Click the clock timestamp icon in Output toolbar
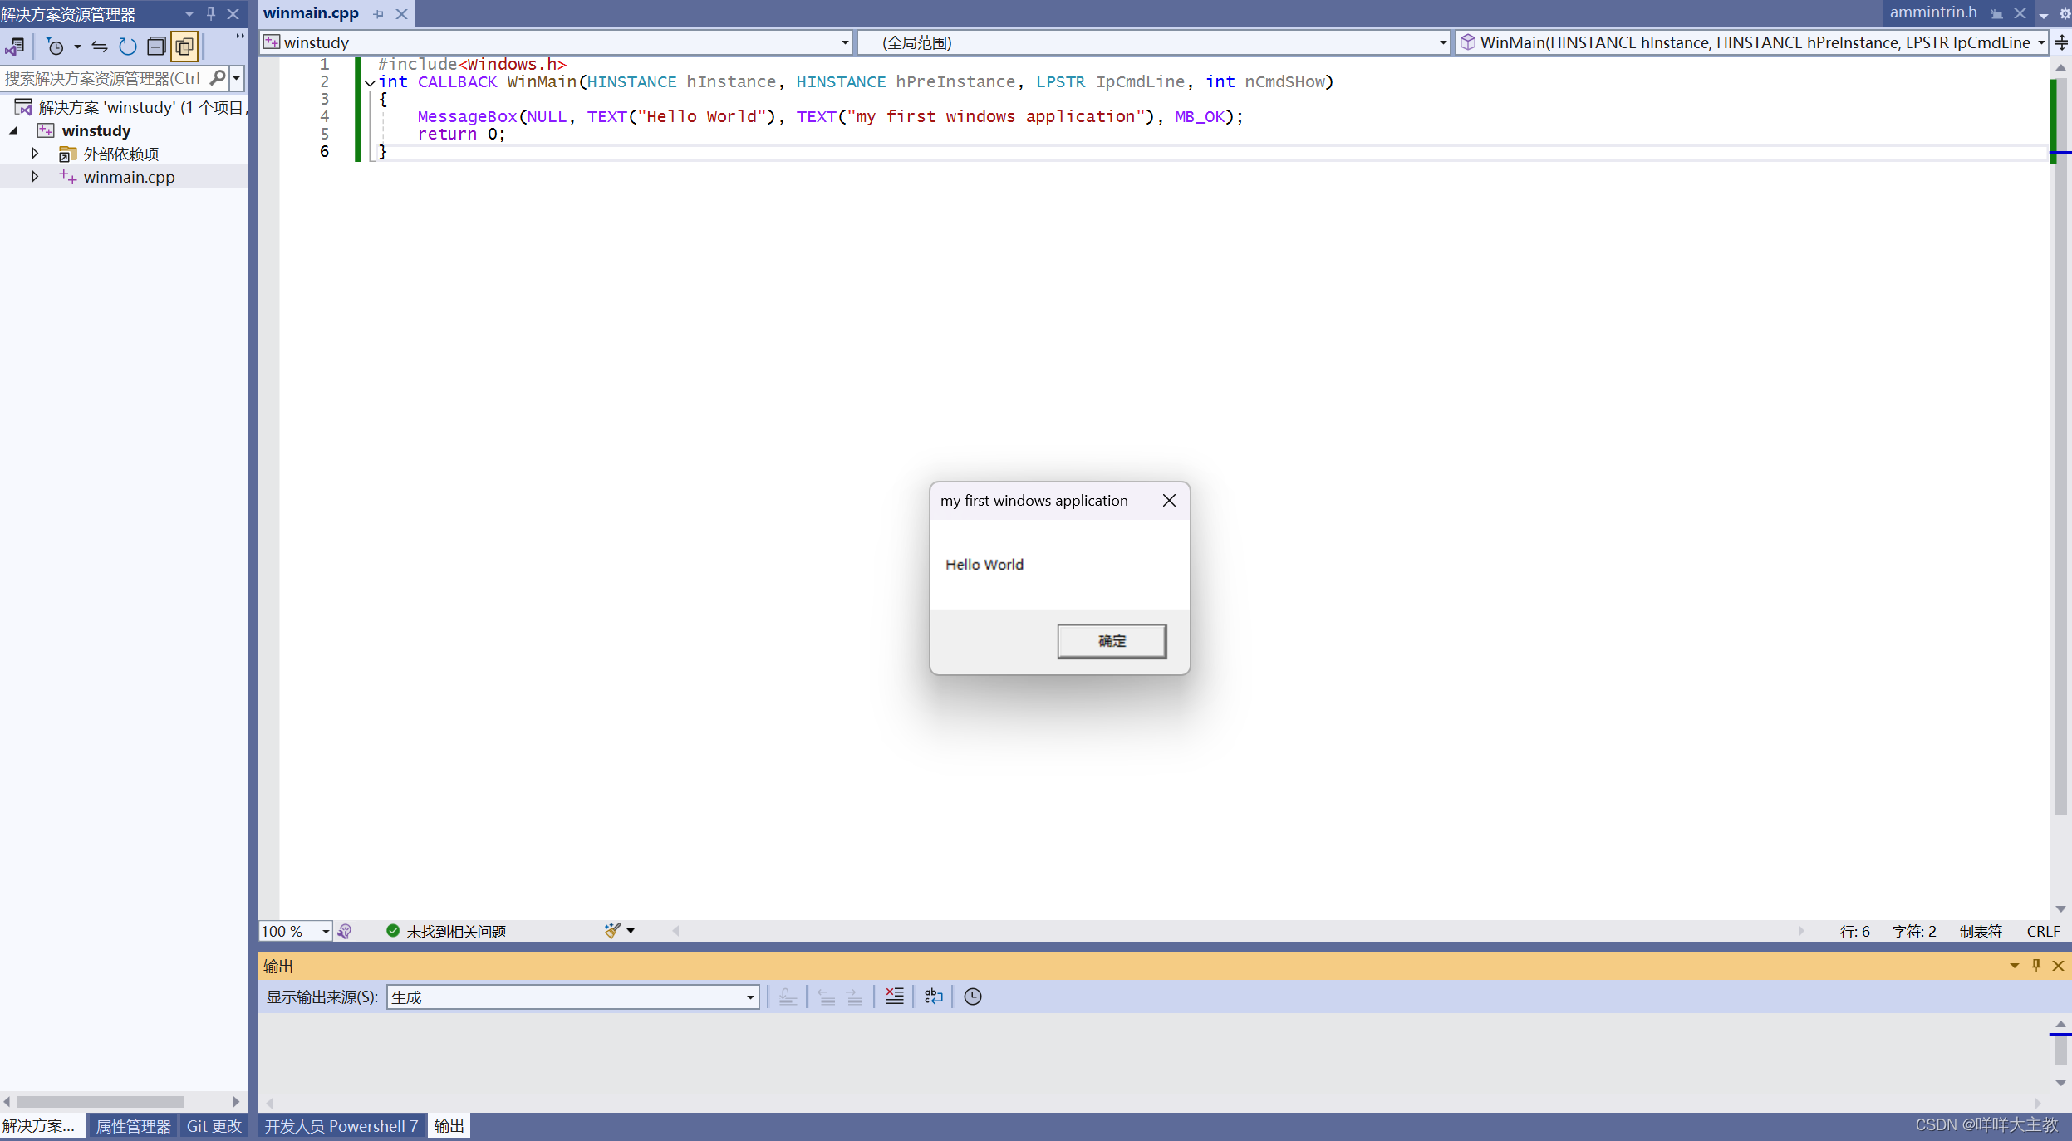 973,997
